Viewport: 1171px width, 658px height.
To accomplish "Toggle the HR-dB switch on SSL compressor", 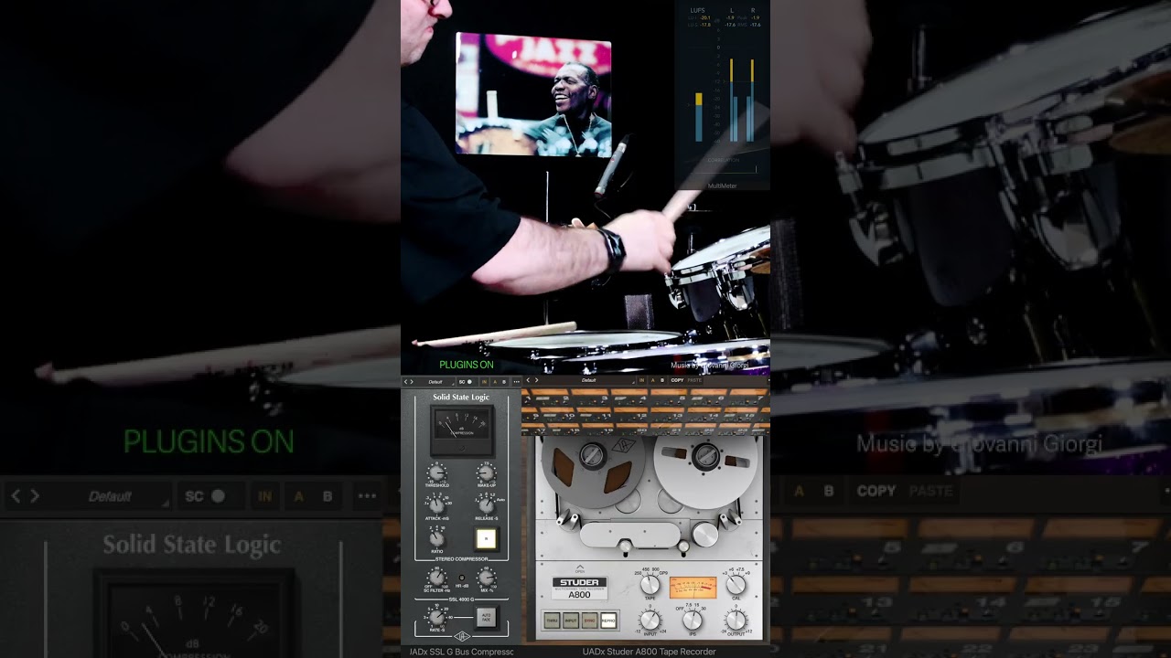I will tap(461, 578).
